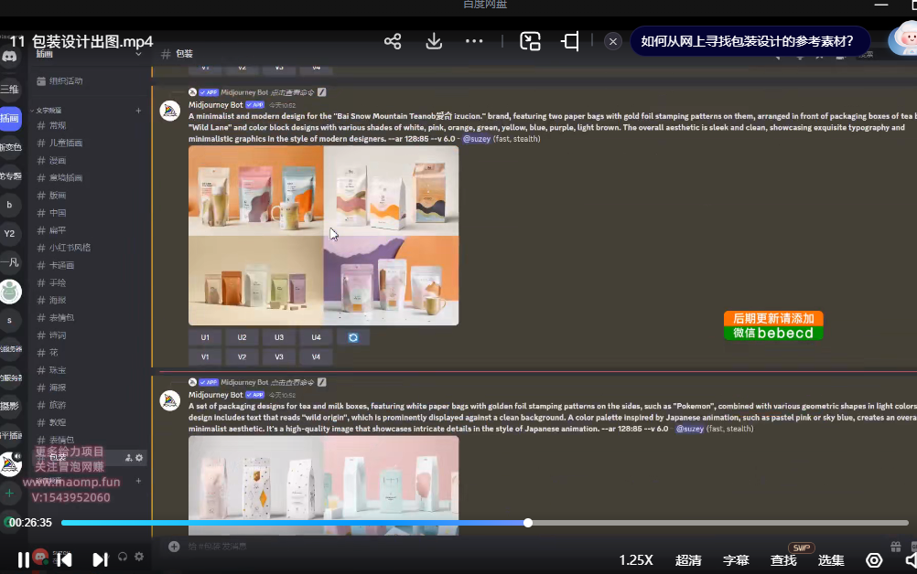
Task: Click the 包装 message input field
Action: [x=526, y=547]
